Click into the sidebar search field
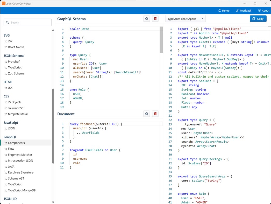 28,22
